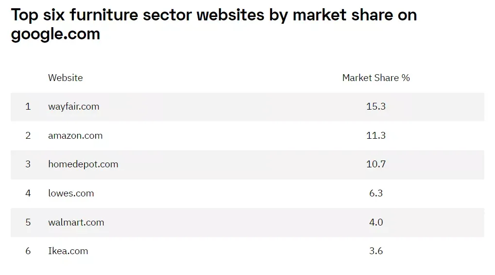The width and height of the screenshot is (495, 275).
Task: Select the Ikea.com entry
Action: [x=68, y=251]
